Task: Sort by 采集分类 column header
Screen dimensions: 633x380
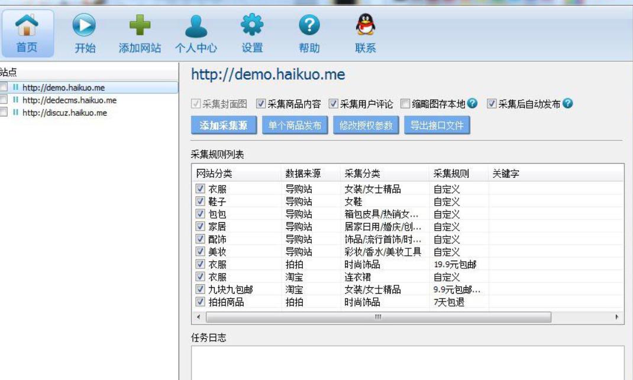Action: 385,174
